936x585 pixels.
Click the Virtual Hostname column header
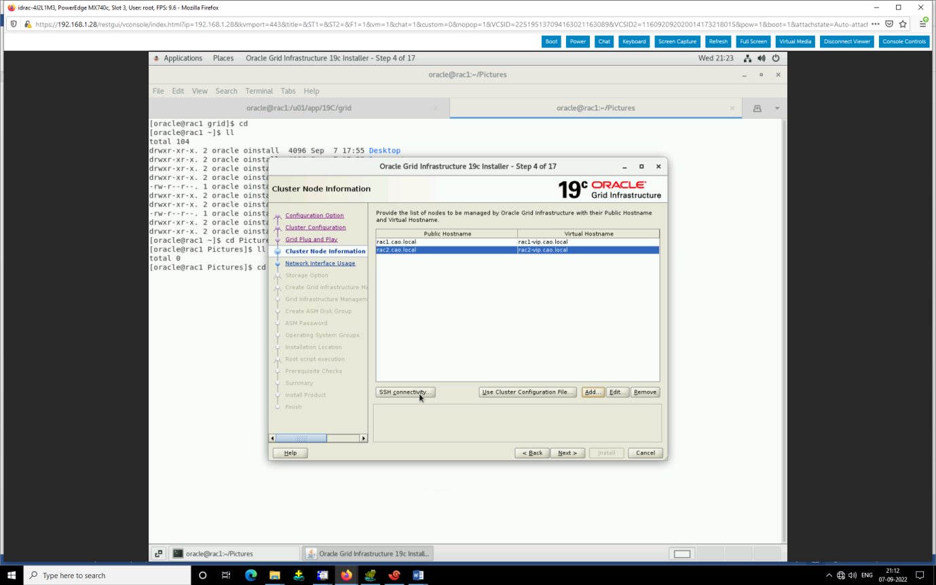pyautogui.click(x=588, y=233)
